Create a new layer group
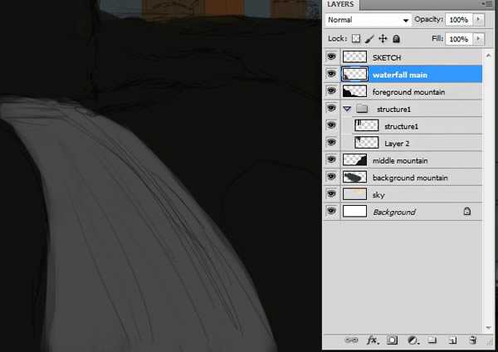Screen dimensions: 498x352 [432, 340]
